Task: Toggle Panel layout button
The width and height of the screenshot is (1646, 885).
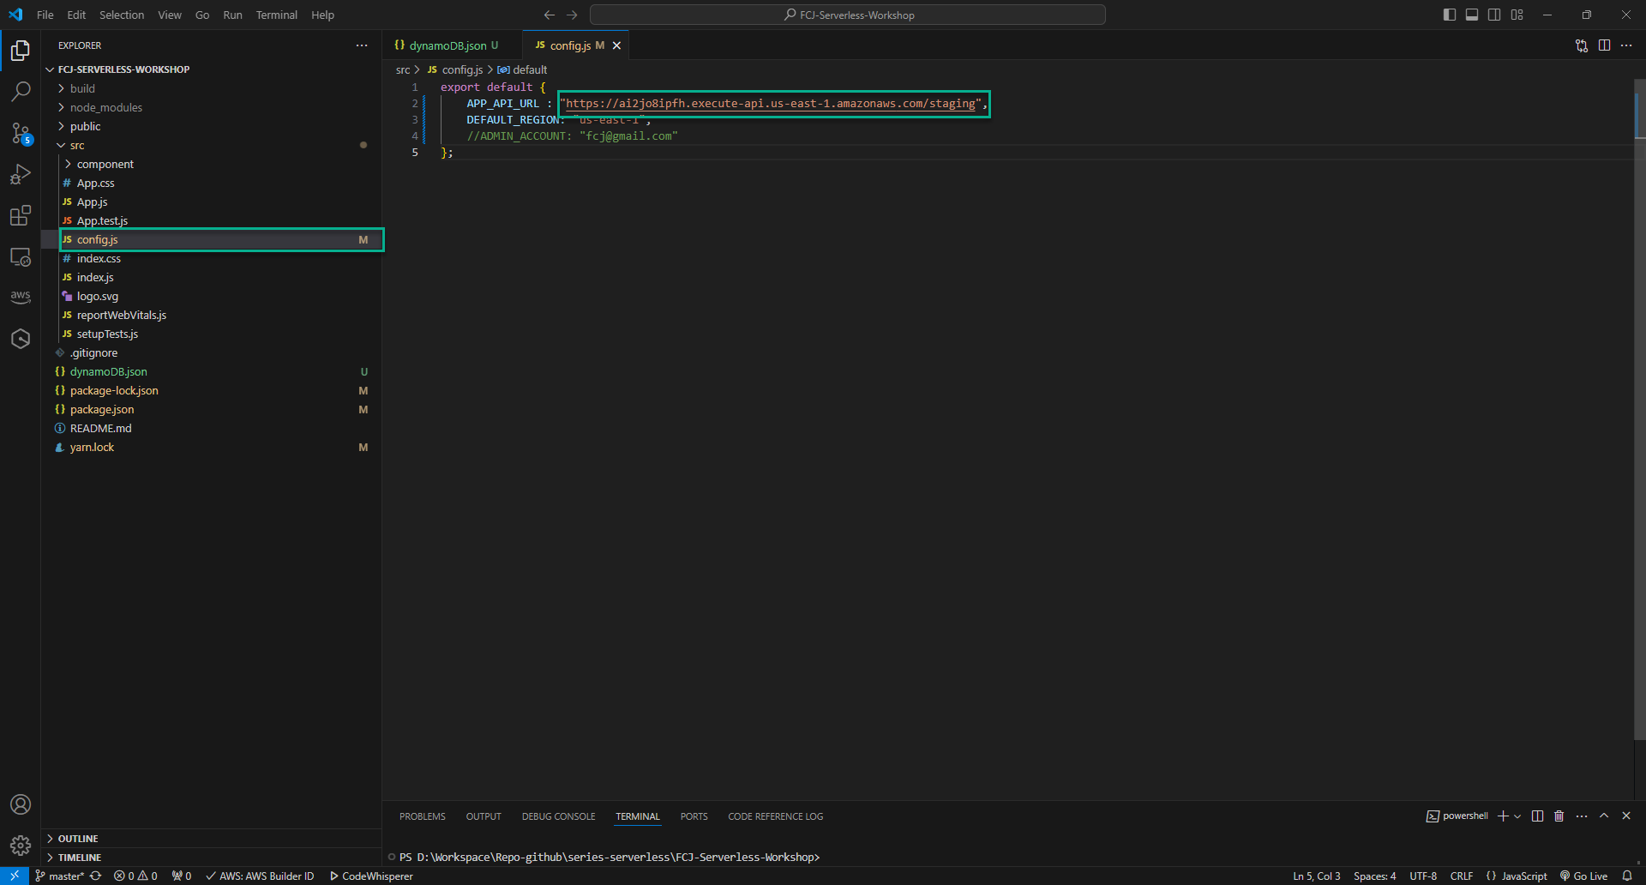Action: (x=1472, y=15)
